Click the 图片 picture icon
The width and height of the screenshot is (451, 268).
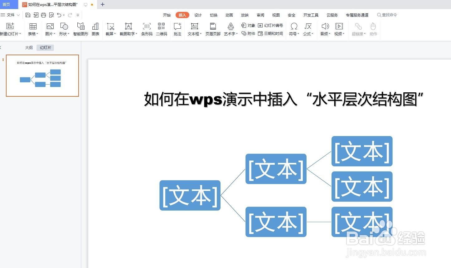[50, 26]
